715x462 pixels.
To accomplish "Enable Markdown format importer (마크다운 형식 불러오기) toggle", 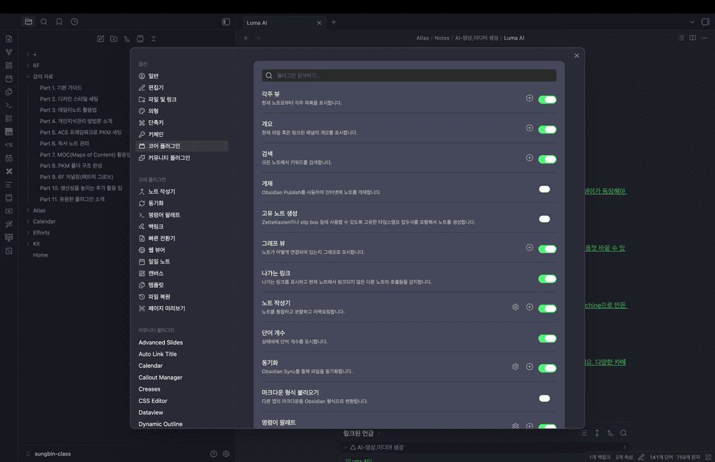I will [547, 398].
